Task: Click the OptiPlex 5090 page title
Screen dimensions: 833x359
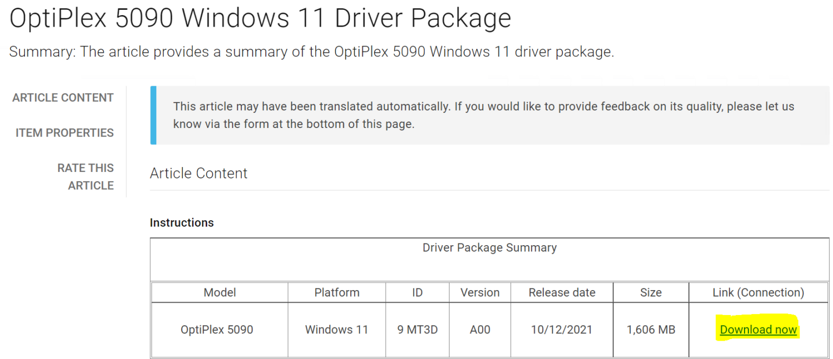Action: tap(260, 18)
